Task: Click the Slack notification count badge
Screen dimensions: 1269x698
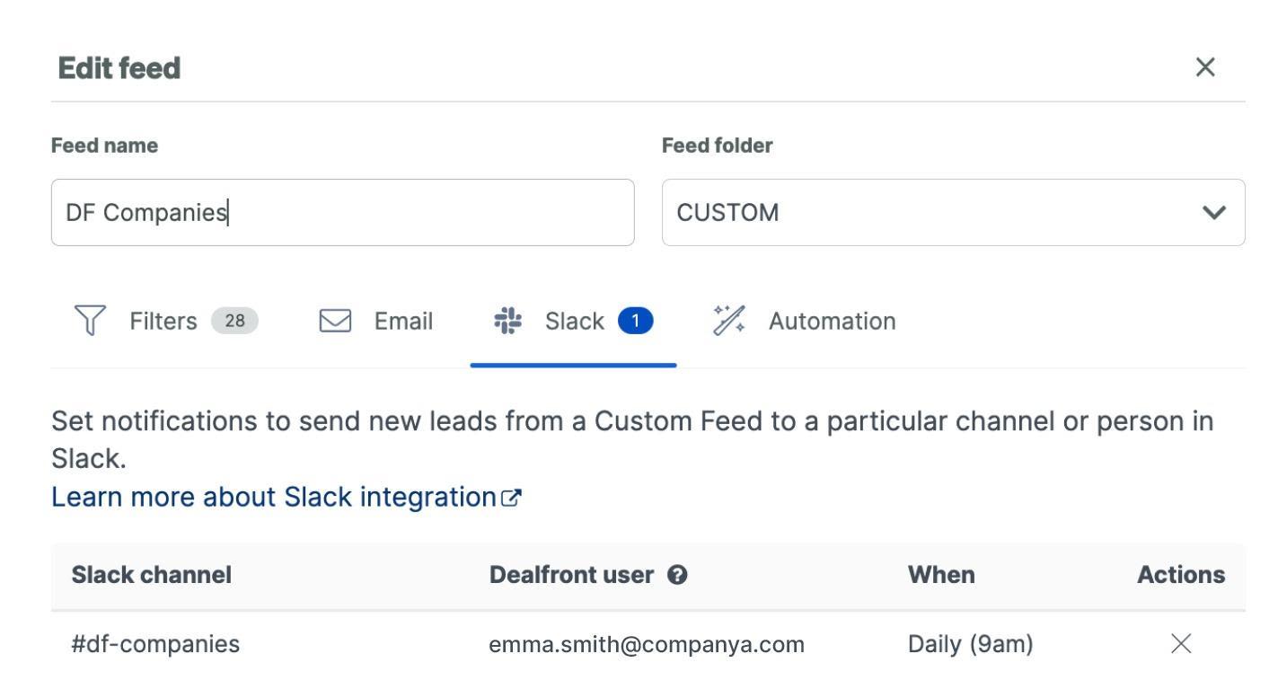Action: click(x=636, y=321)
